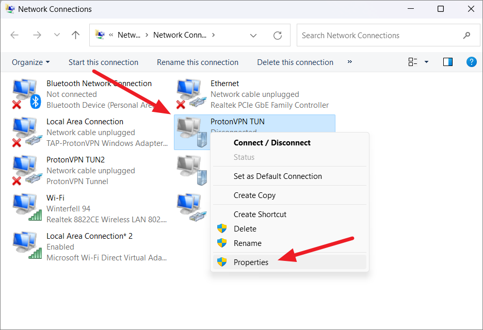Click the search magnifier icon
Image resolution: width=483 pixels, height=330 pixels.
(466, 36)
